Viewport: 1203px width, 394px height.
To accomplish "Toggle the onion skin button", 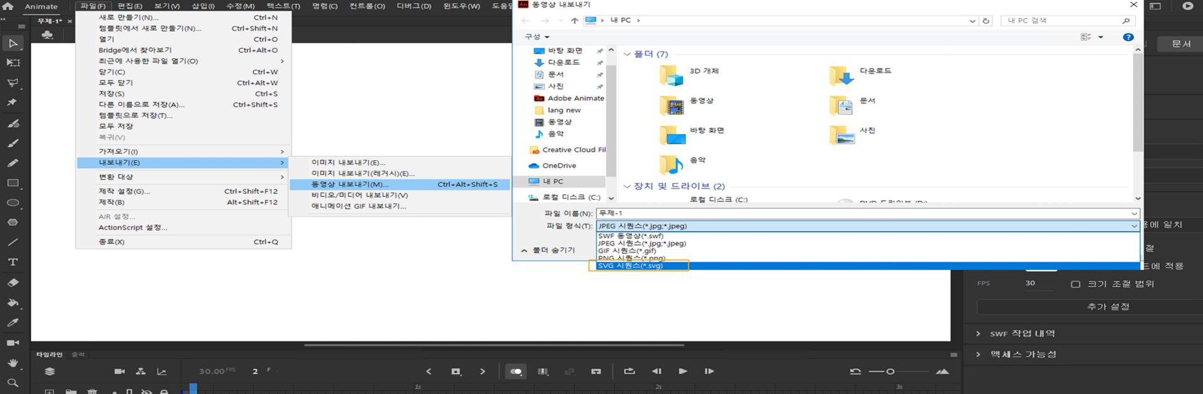I will (x=516, y=371).
